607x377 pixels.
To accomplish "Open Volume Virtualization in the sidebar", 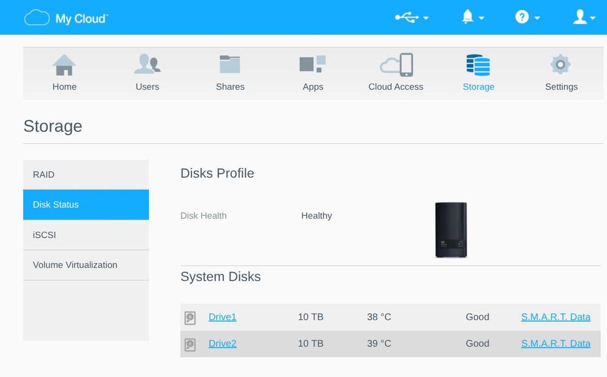I will coord(86,265).
